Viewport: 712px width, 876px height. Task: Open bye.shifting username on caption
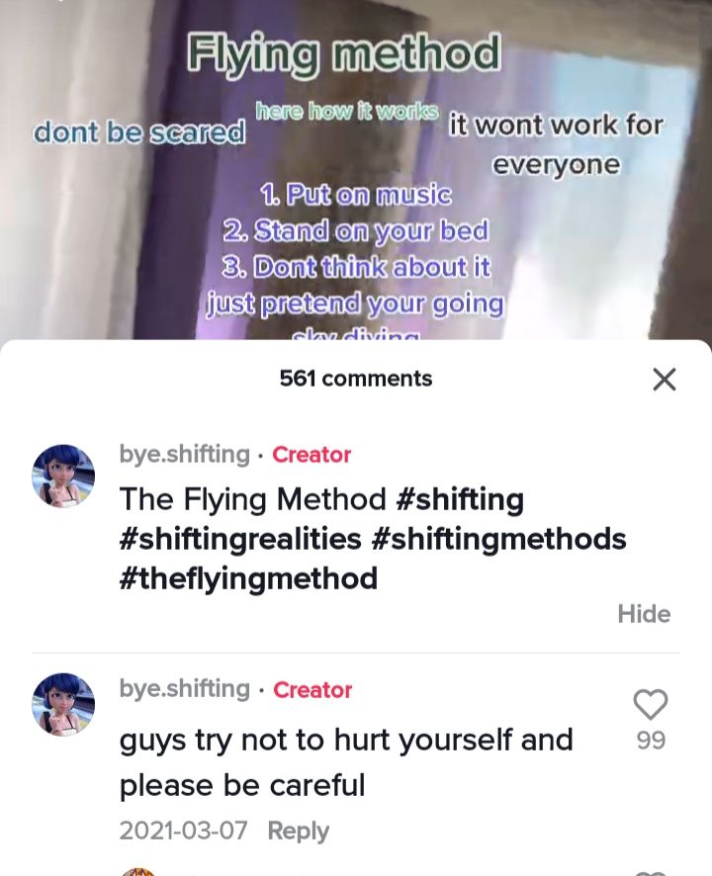click(x=184, y=454)
